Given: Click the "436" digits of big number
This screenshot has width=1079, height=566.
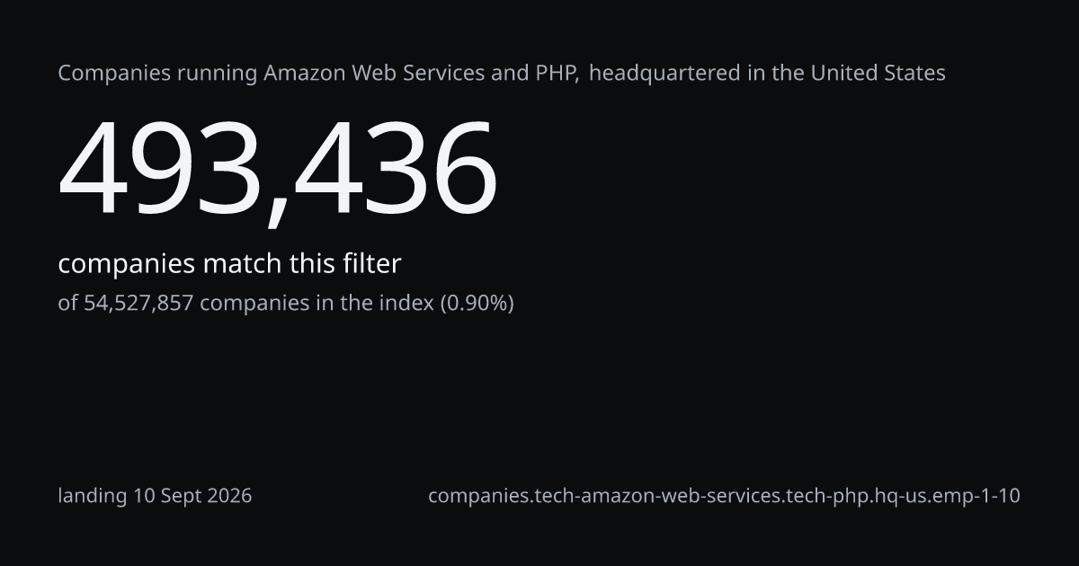Looking at the screenshot, I should (x=394, y=171).
